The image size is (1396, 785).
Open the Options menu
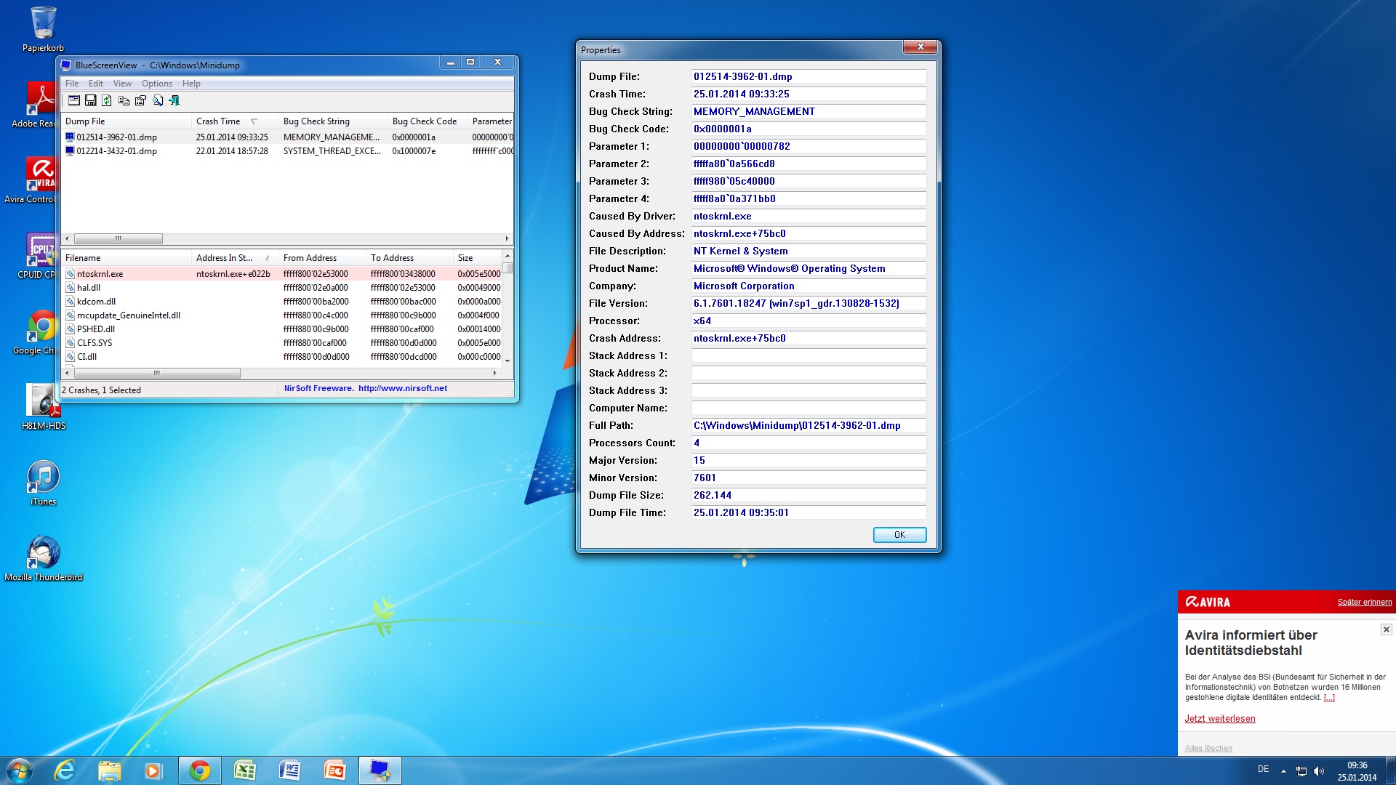point(156,84)
